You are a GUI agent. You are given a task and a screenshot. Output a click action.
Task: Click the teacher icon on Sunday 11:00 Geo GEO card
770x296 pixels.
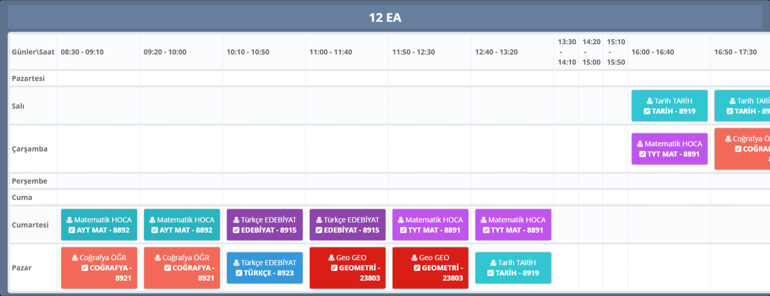point(331,258)
